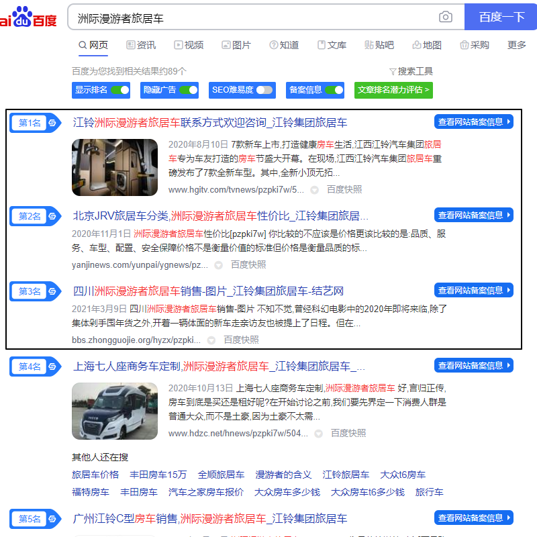Search related term 全顺旅居车
This screenshot has height=537, width=537.
221,475
